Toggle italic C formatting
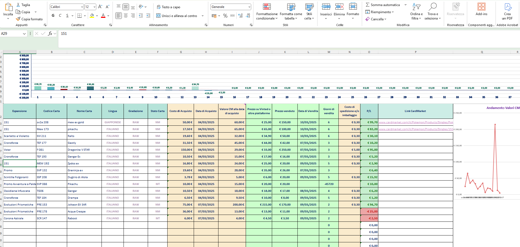The height and width of the screenshot is (247, 520). pos(60,16)
